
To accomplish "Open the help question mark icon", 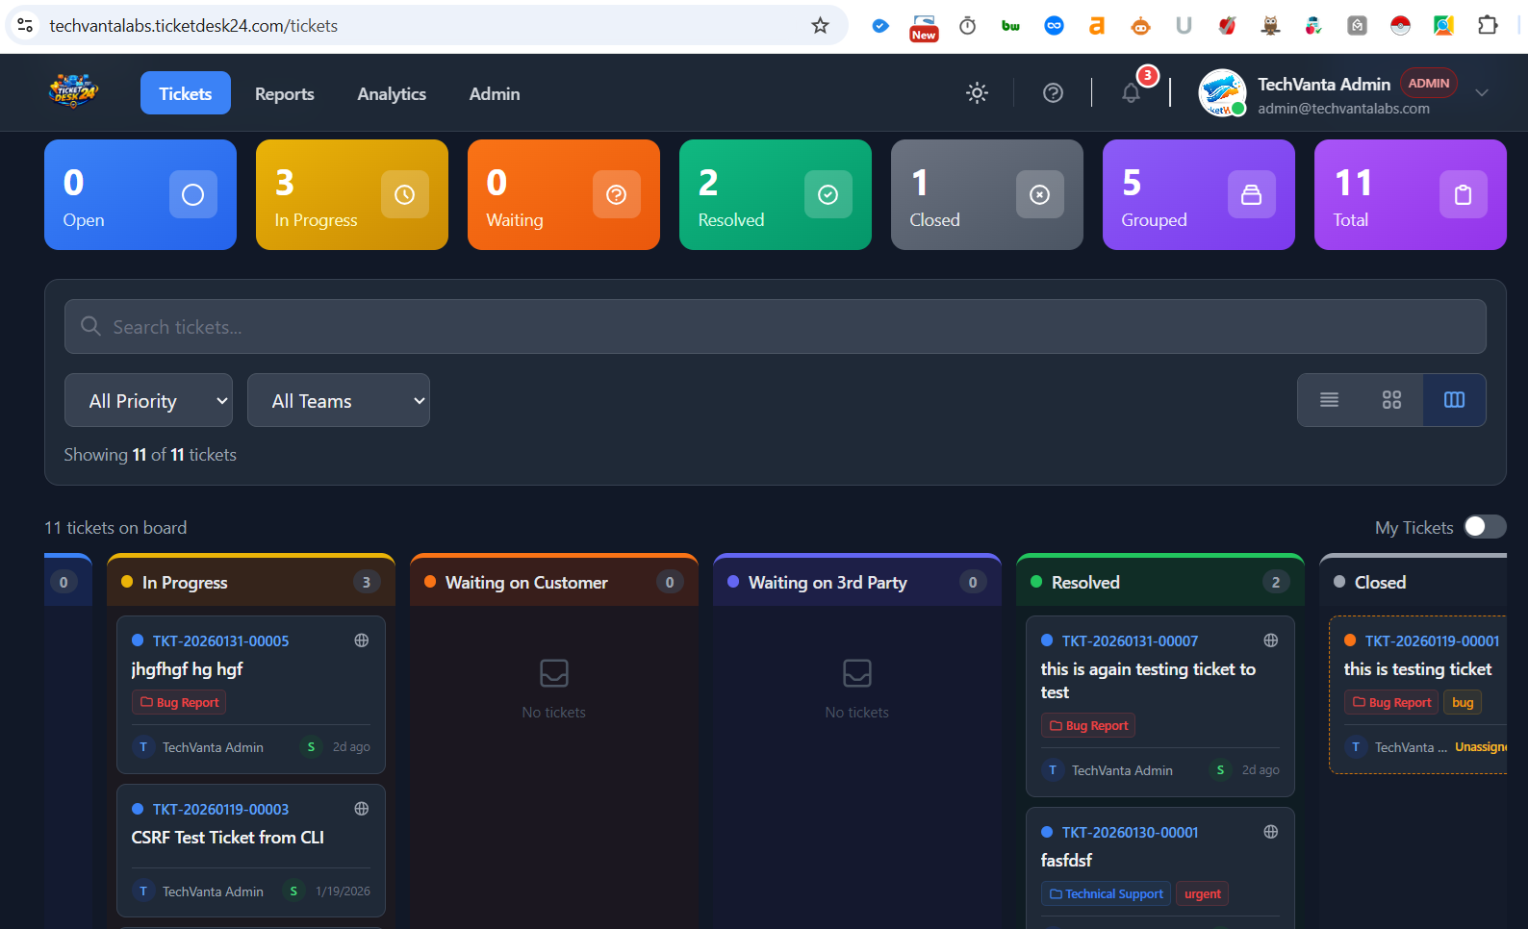I will click(1053, 92).
